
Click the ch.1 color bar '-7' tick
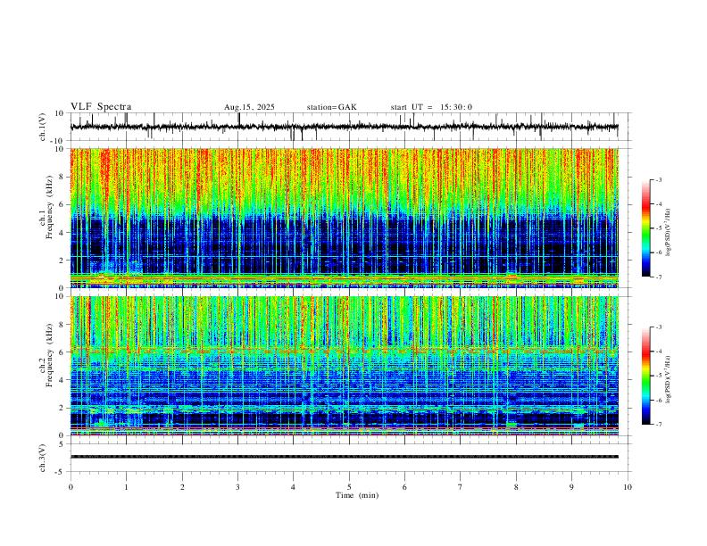(658, 277)
